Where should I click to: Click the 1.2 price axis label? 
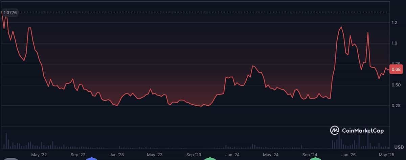pos(394,23)
